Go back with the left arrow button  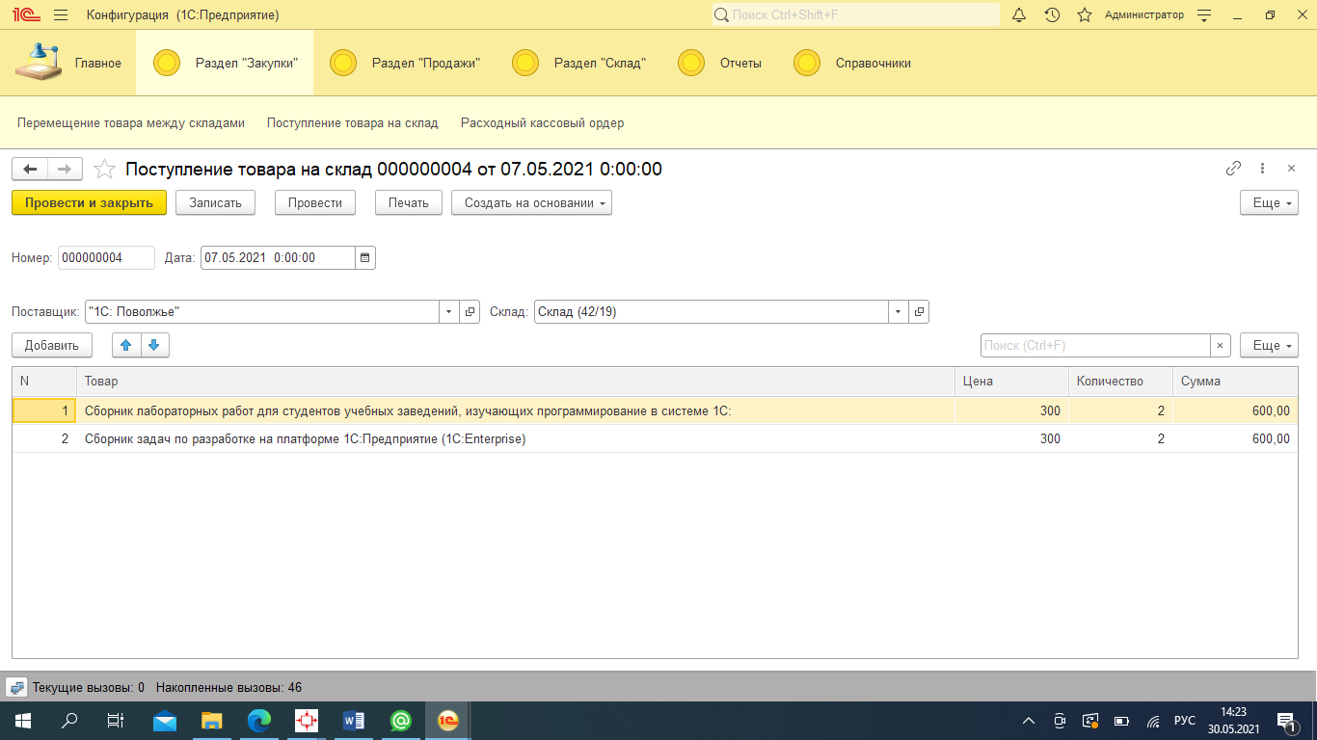(x=29, y=169)
